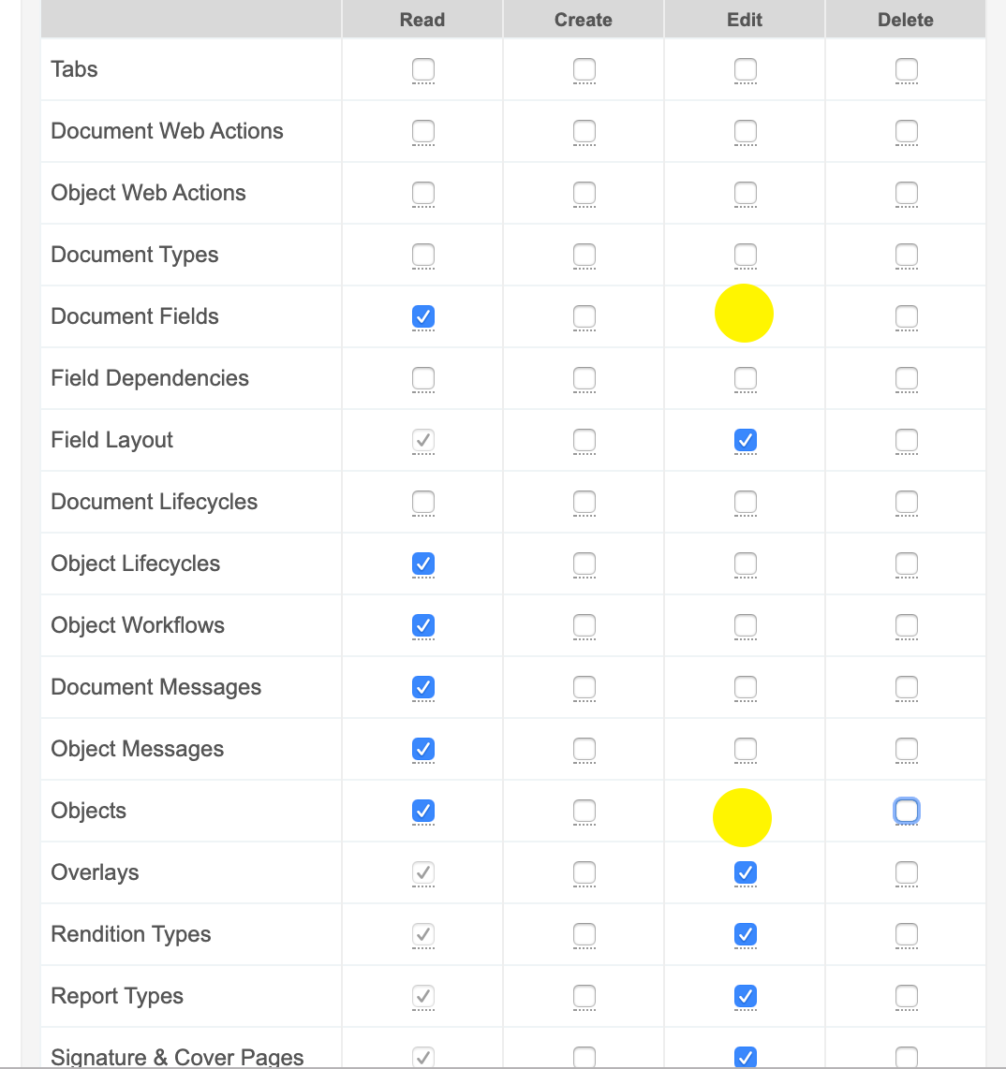Image resolution: width=1006 pixels, height=1069 pixels.
Task: Uncheck Edit permission for Field Layout
Action: click(x=746, y=440)
